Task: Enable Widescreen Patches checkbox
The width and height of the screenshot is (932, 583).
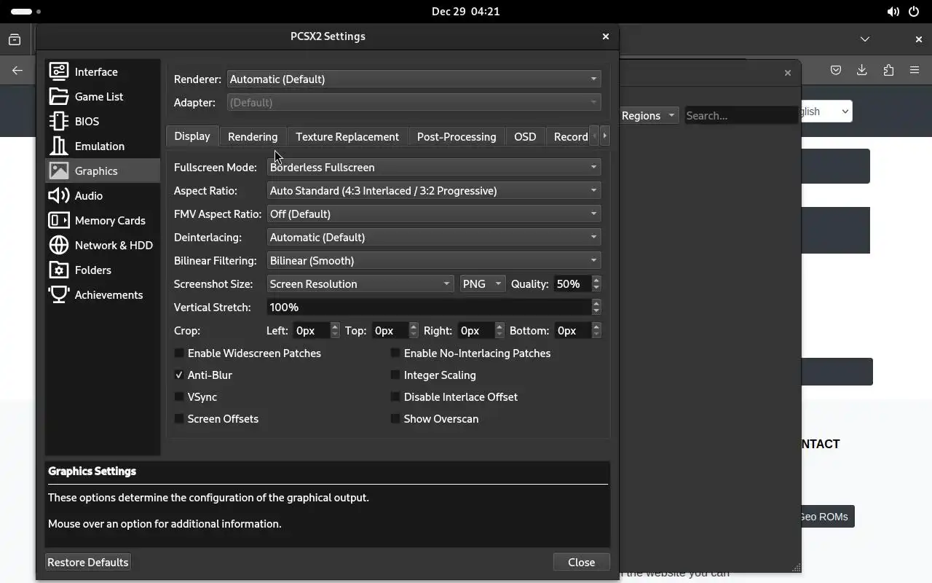Action: (x=179, y=353)
